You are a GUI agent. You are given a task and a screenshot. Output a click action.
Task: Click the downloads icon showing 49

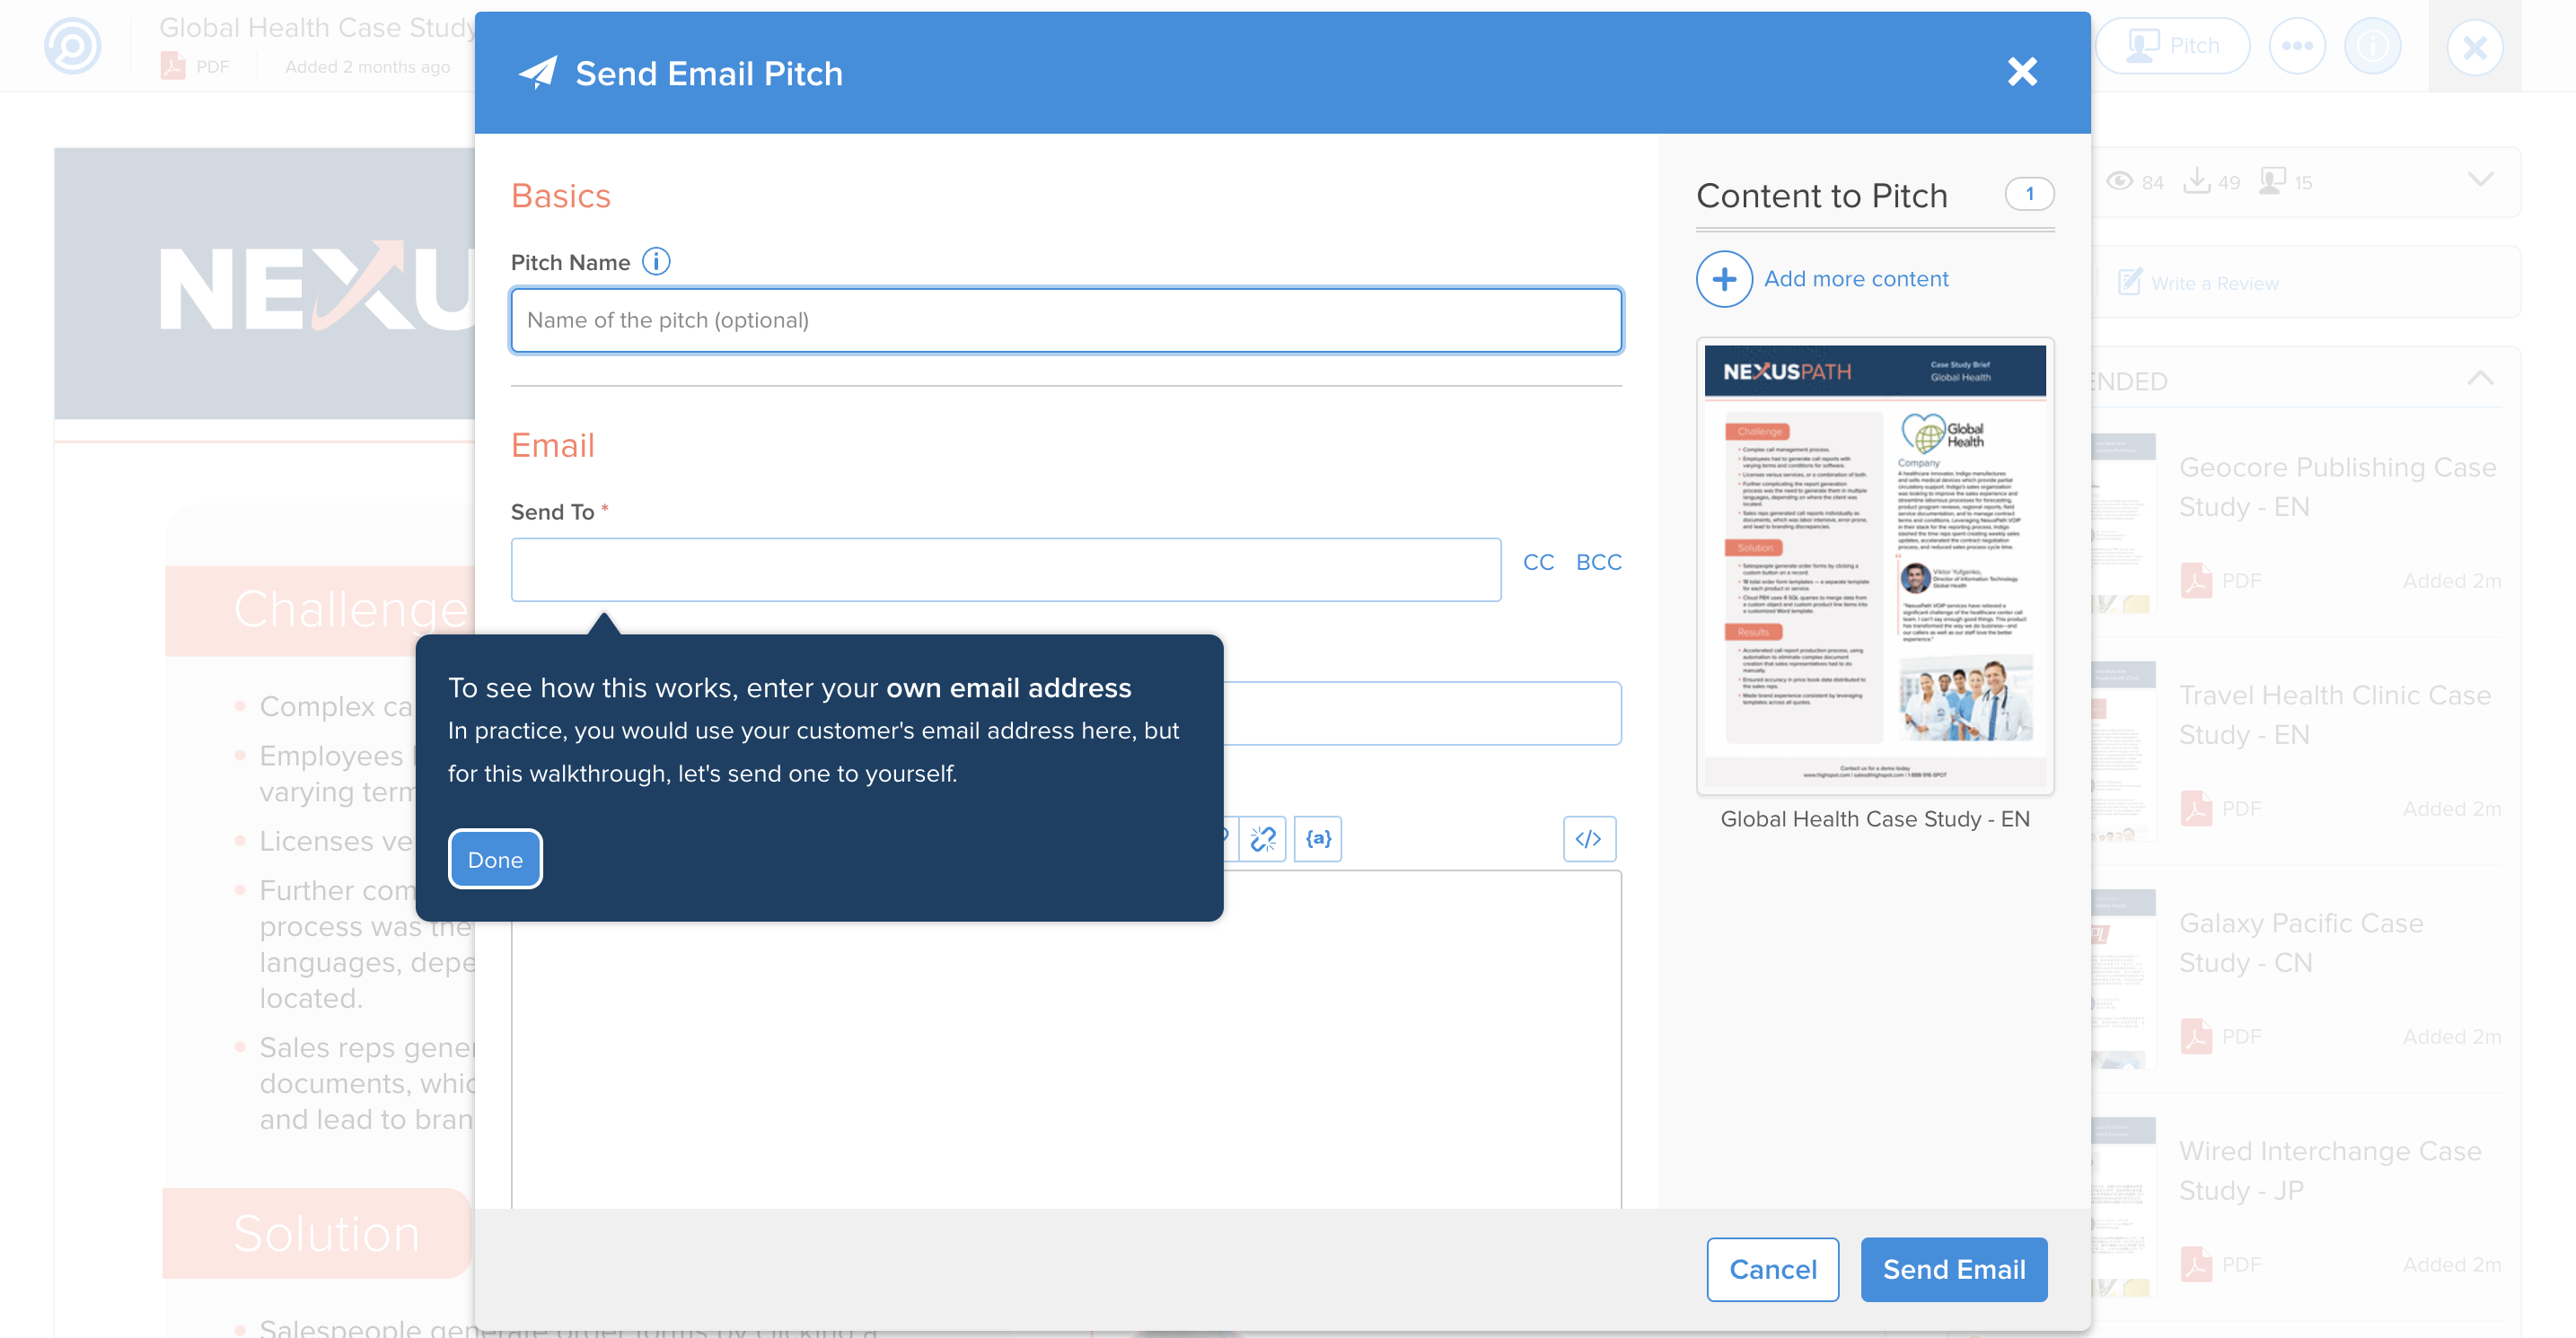2196,181
